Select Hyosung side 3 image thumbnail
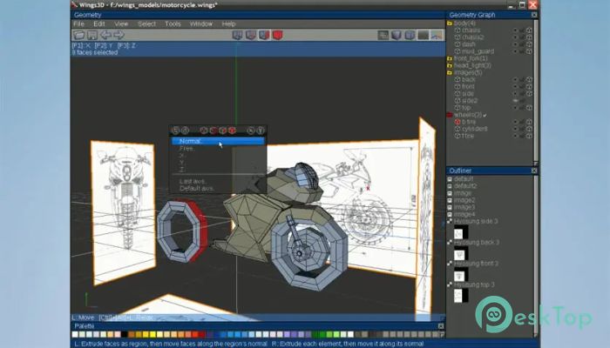The height and width of the screenshot is (348, 610). pos(461,233)
